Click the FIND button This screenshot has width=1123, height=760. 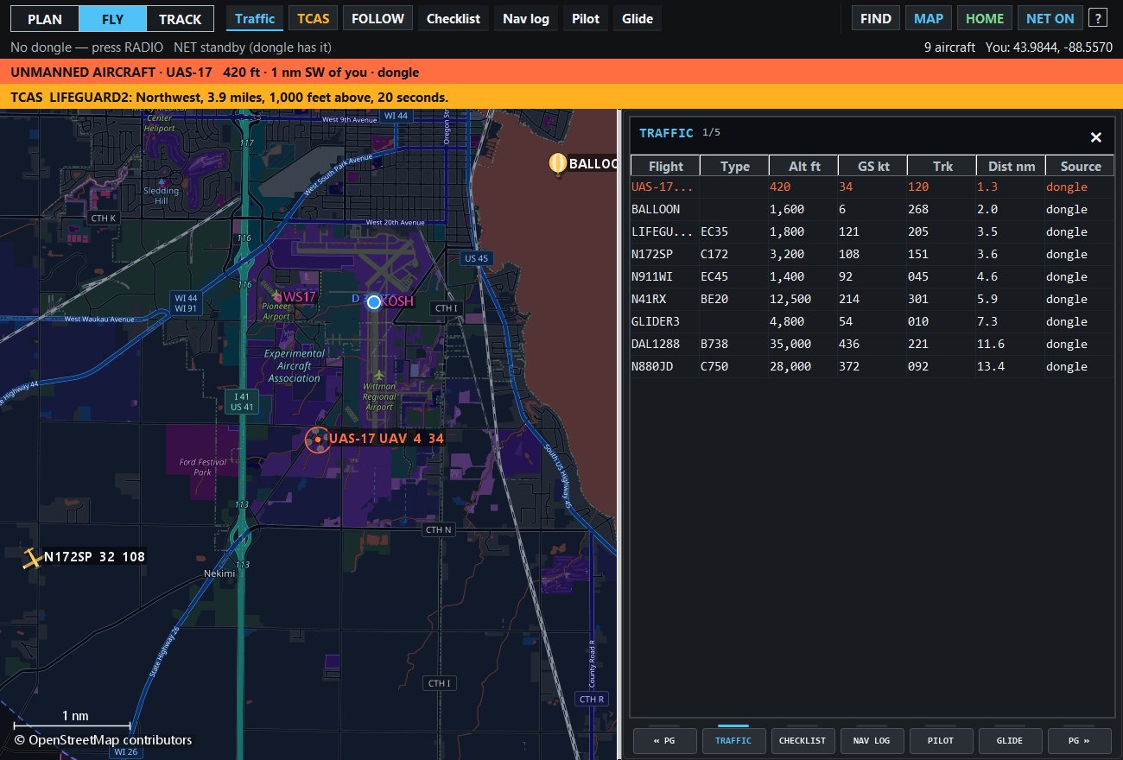click(876, 18)
